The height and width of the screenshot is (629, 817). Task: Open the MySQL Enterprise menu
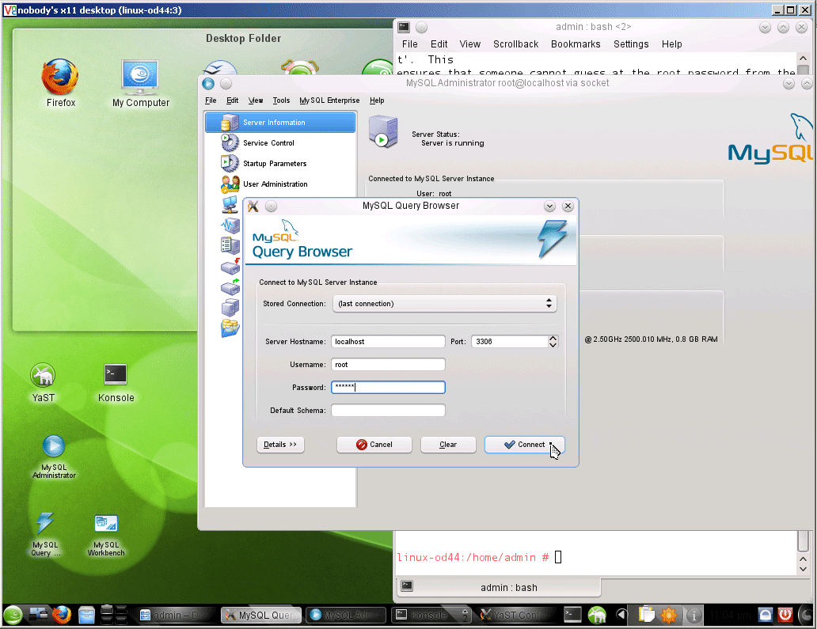(329, 100)
